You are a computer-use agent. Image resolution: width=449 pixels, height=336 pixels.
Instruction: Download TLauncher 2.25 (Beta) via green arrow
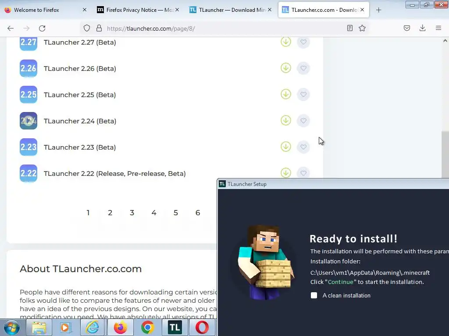coord(285,94)
